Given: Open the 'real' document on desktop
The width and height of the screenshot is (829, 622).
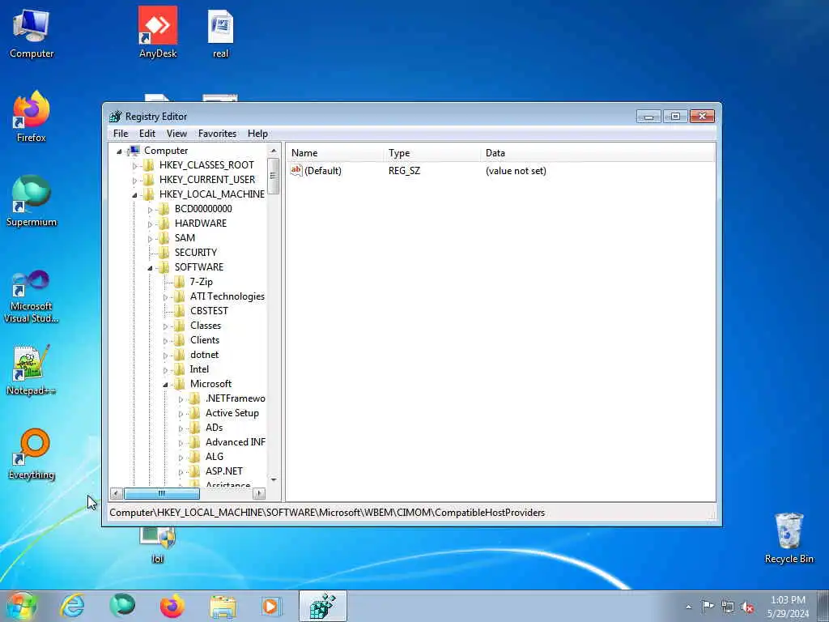Looking at the screenshot, I should pos(220,32).
